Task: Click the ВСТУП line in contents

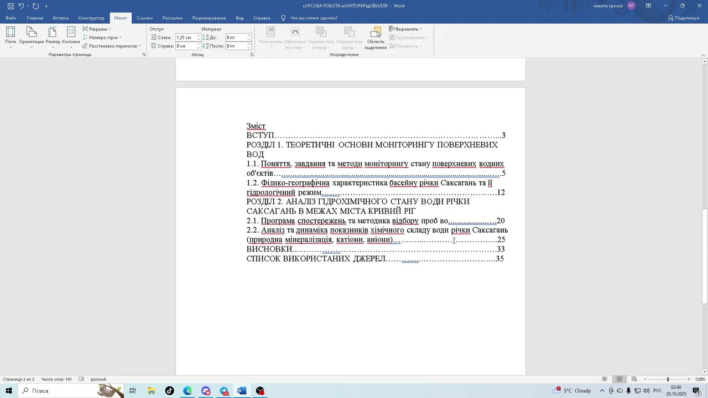Action: pyautogui.click(x=376, y=135)
